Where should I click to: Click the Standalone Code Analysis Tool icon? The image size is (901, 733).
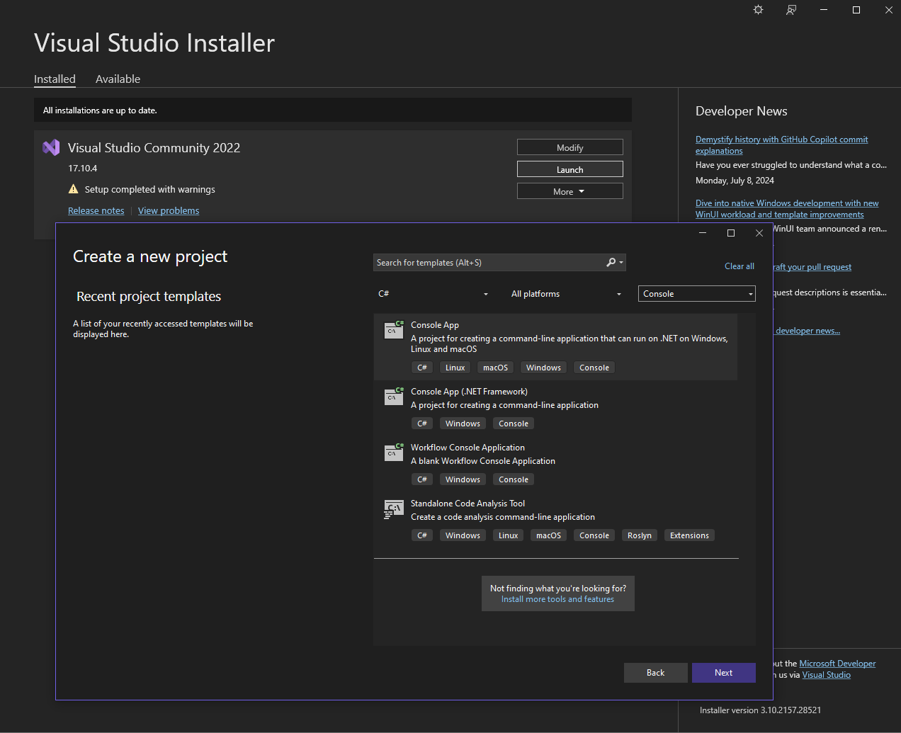(x=394, y=508)
